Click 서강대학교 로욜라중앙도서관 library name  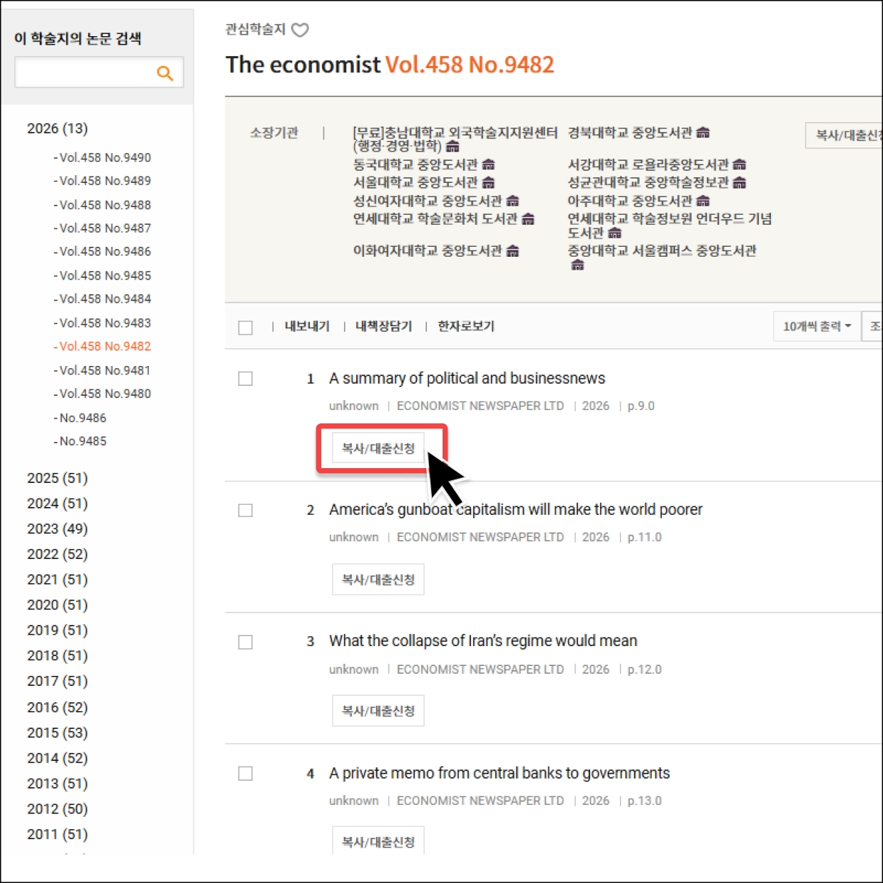[x=648, y=165]
